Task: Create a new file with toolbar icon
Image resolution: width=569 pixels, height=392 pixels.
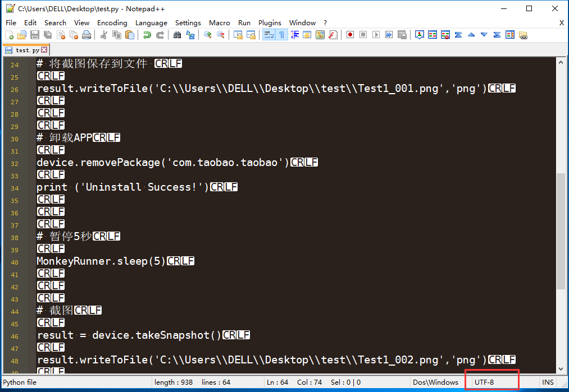Action: click(x=10, y=35)
